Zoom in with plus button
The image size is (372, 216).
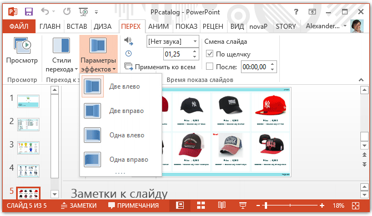click(322, 205)
